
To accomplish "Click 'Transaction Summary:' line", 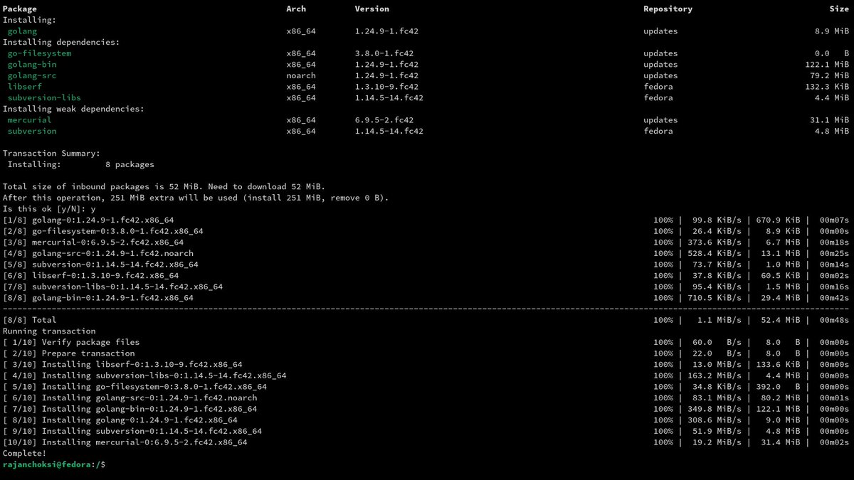I will (51, 154).
